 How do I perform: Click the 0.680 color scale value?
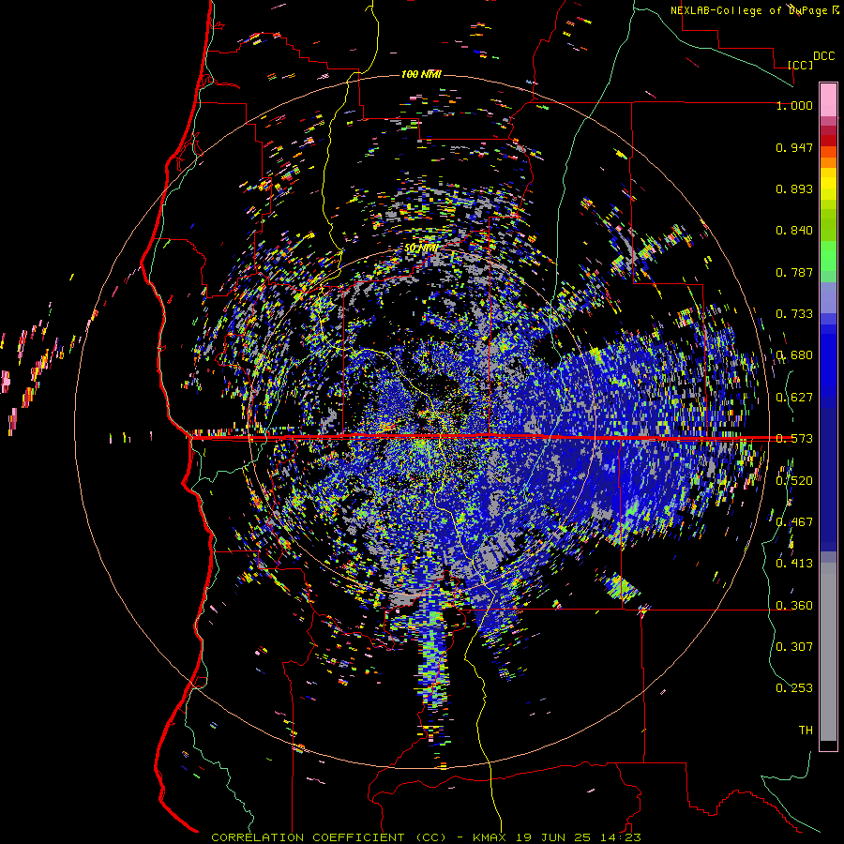pyautogui.click(x=794, y=355)
